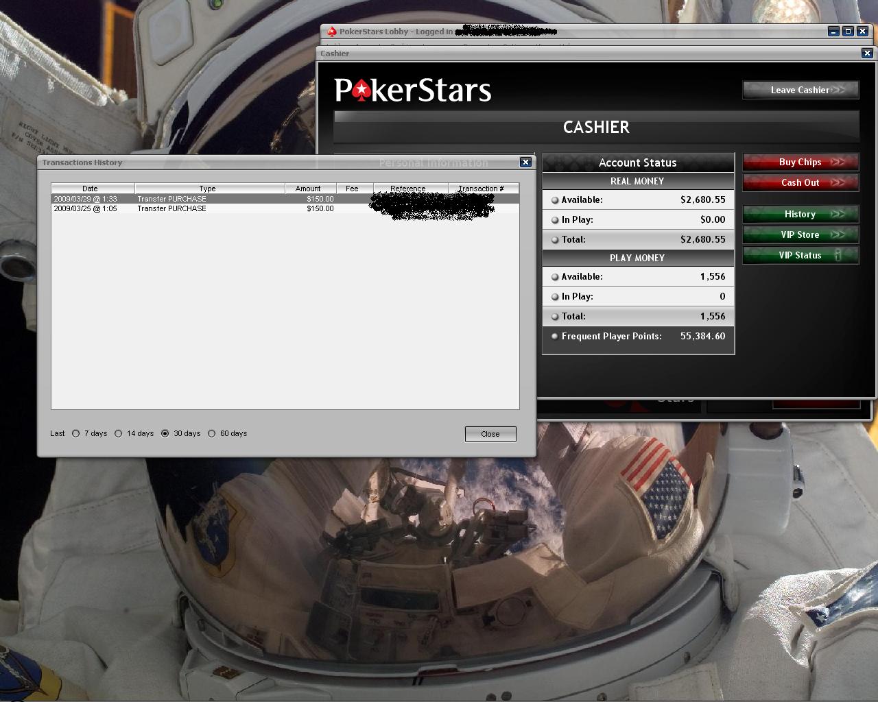Click the PokerStars Lobby title bar icon
The image size is (878, 702).
click(x=332, y=32)
